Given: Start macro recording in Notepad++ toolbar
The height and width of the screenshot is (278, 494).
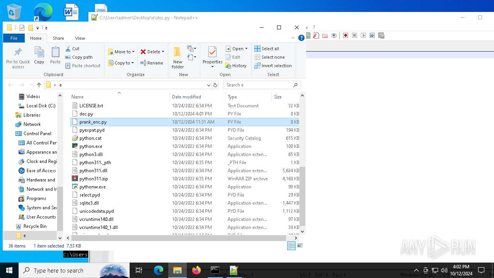Looking at the screenshot, I should [x=345, y=36].
